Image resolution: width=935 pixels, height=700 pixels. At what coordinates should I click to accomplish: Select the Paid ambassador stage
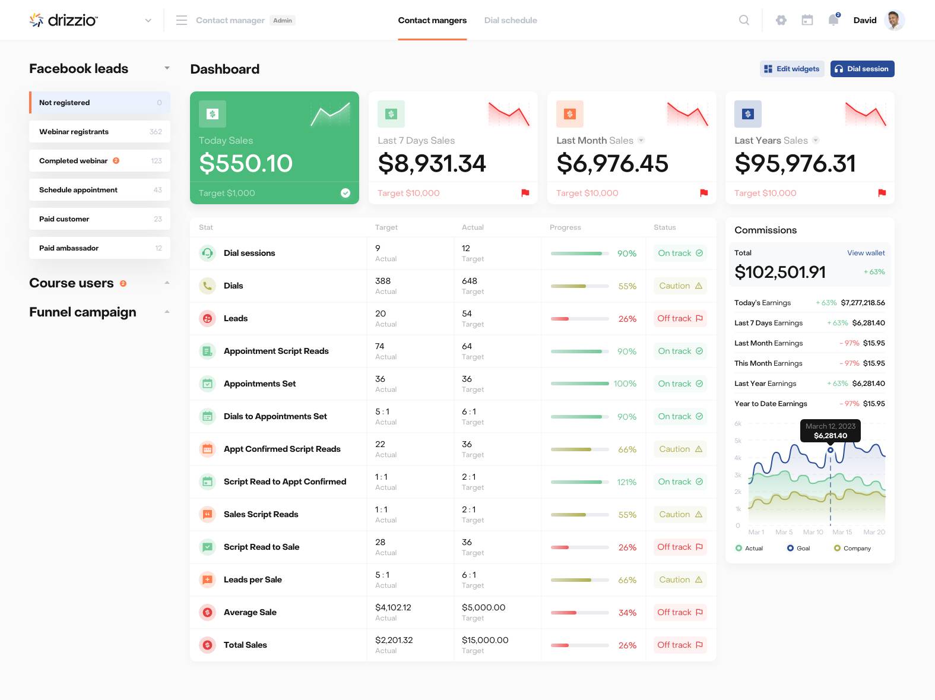tap(100, 248)
